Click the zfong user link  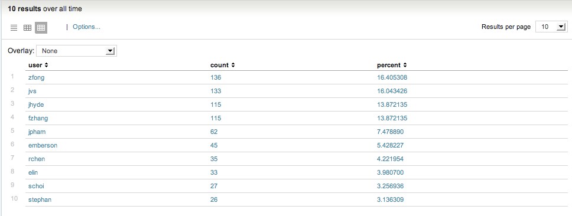click(37, 77)
